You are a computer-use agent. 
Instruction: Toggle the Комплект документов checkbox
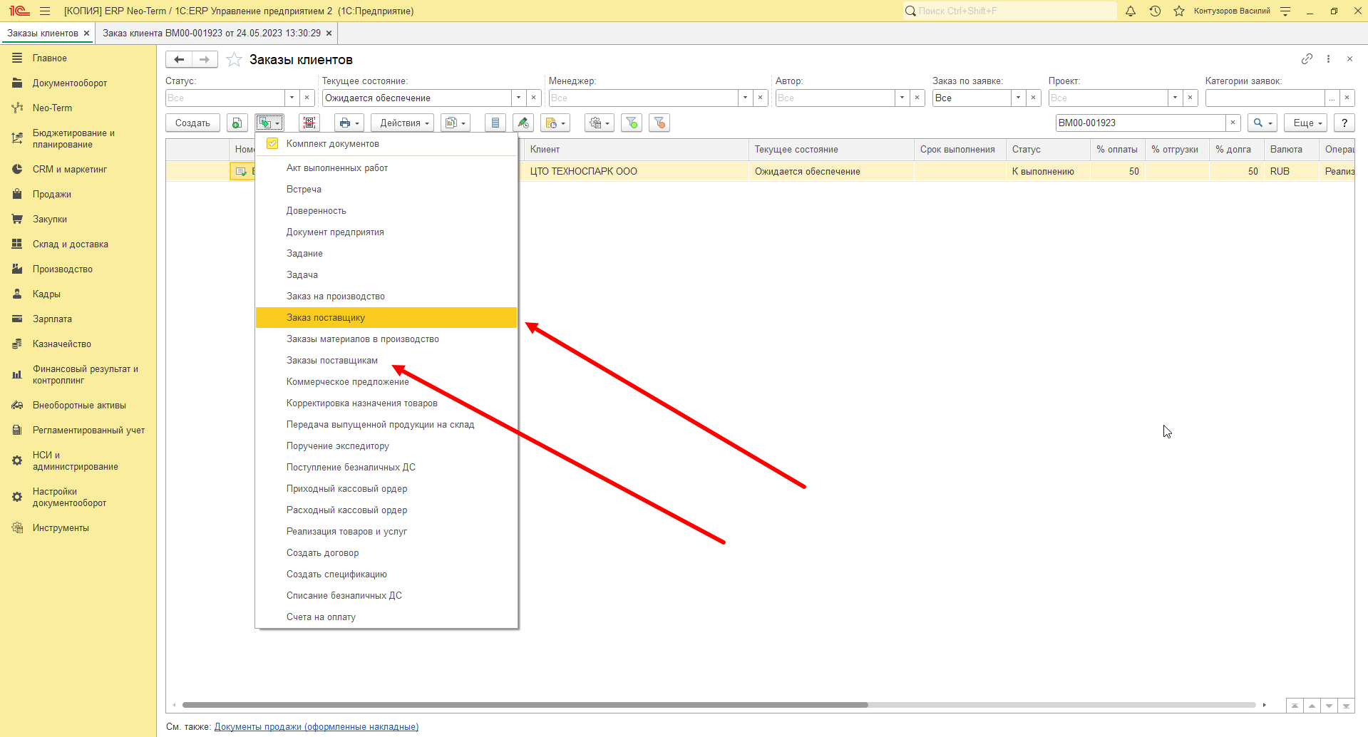coord(272,144)
